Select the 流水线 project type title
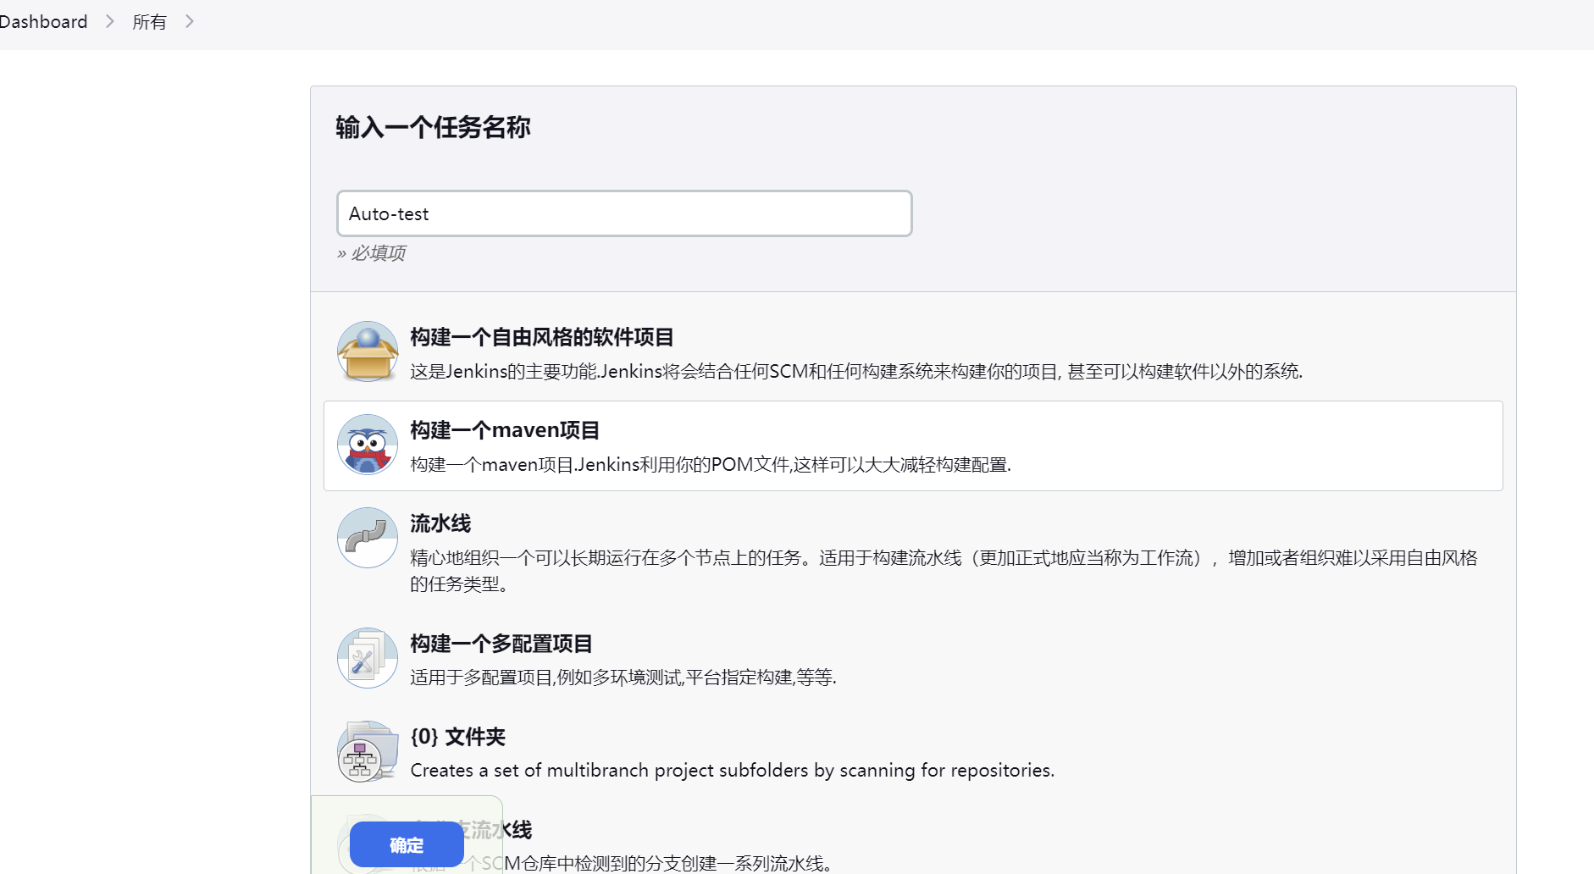1594x874 pixels. click(440, 523)
